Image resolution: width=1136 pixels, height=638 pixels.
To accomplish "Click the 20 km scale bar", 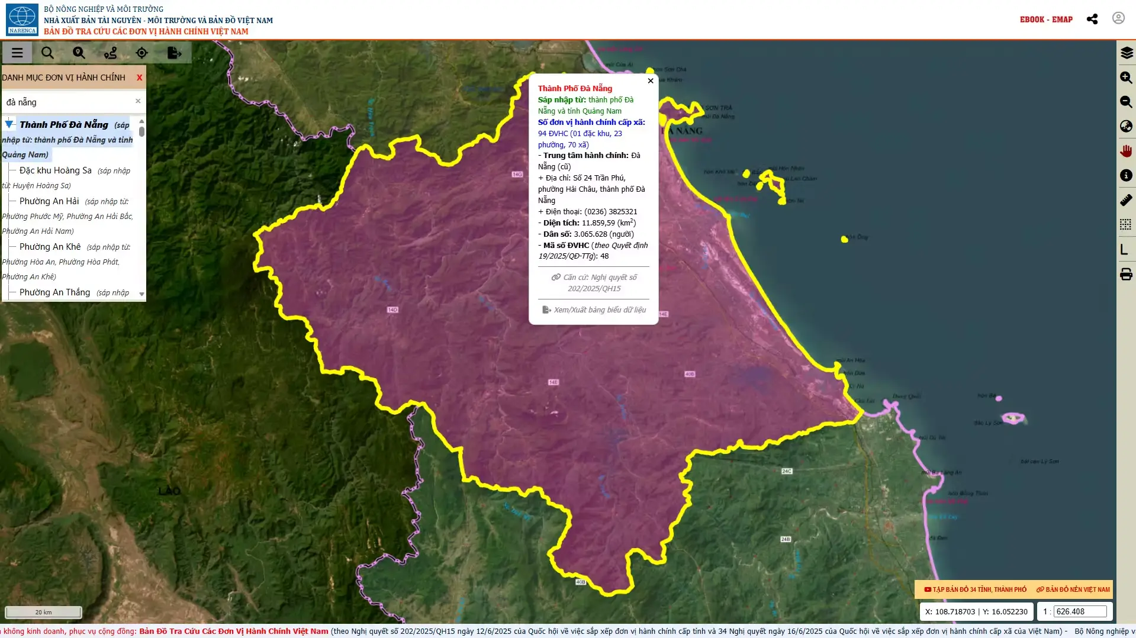I will (x=43, y=612).
